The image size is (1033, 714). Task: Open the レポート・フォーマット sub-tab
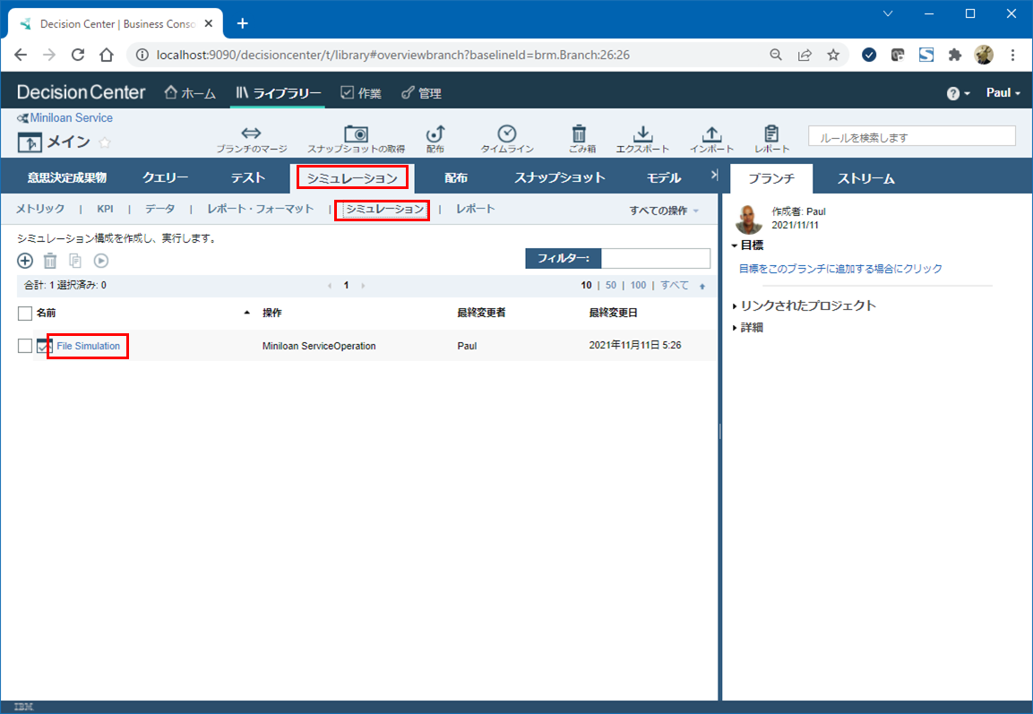pyautogui.click(x=260, y=209)
